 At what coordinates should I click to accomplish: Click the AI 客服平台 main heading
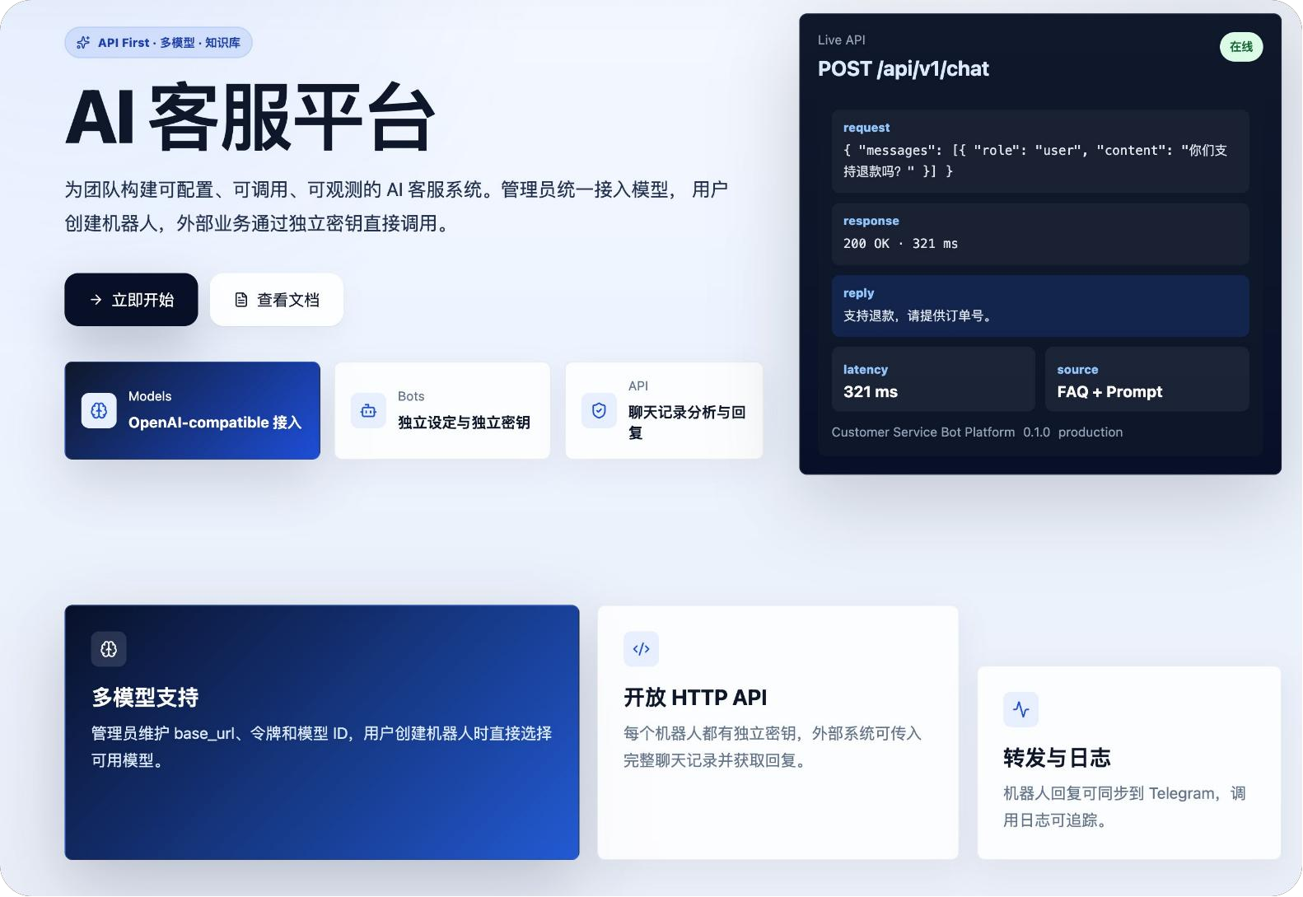pos(250,117)
